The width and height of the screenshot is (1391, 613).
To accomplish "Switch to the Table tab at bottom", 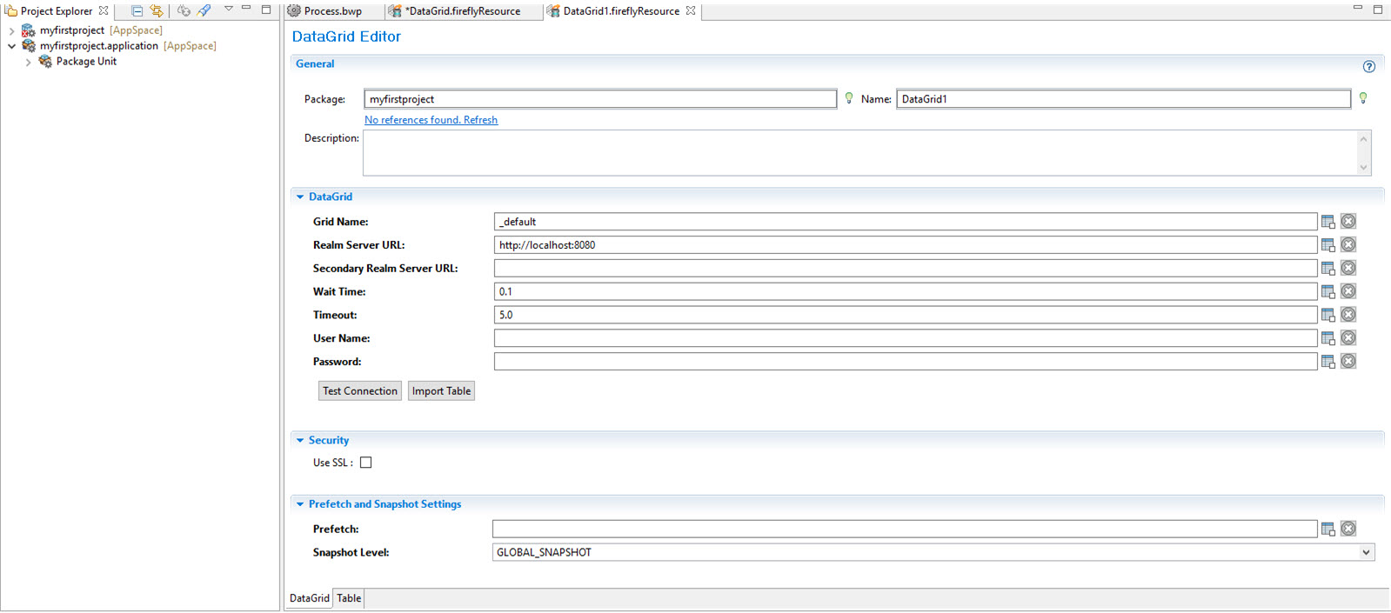I will tap(349, 598).
